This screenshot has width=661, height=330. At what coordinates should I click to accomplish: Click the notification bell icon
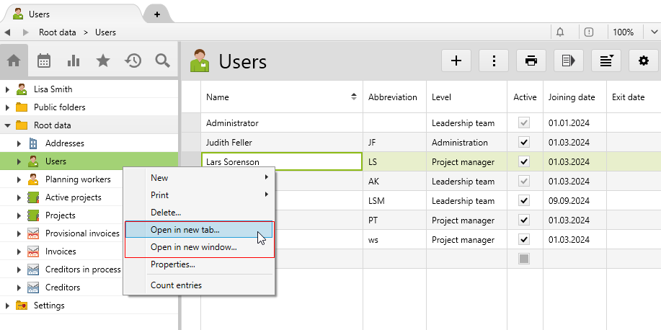tap(560, 32)
